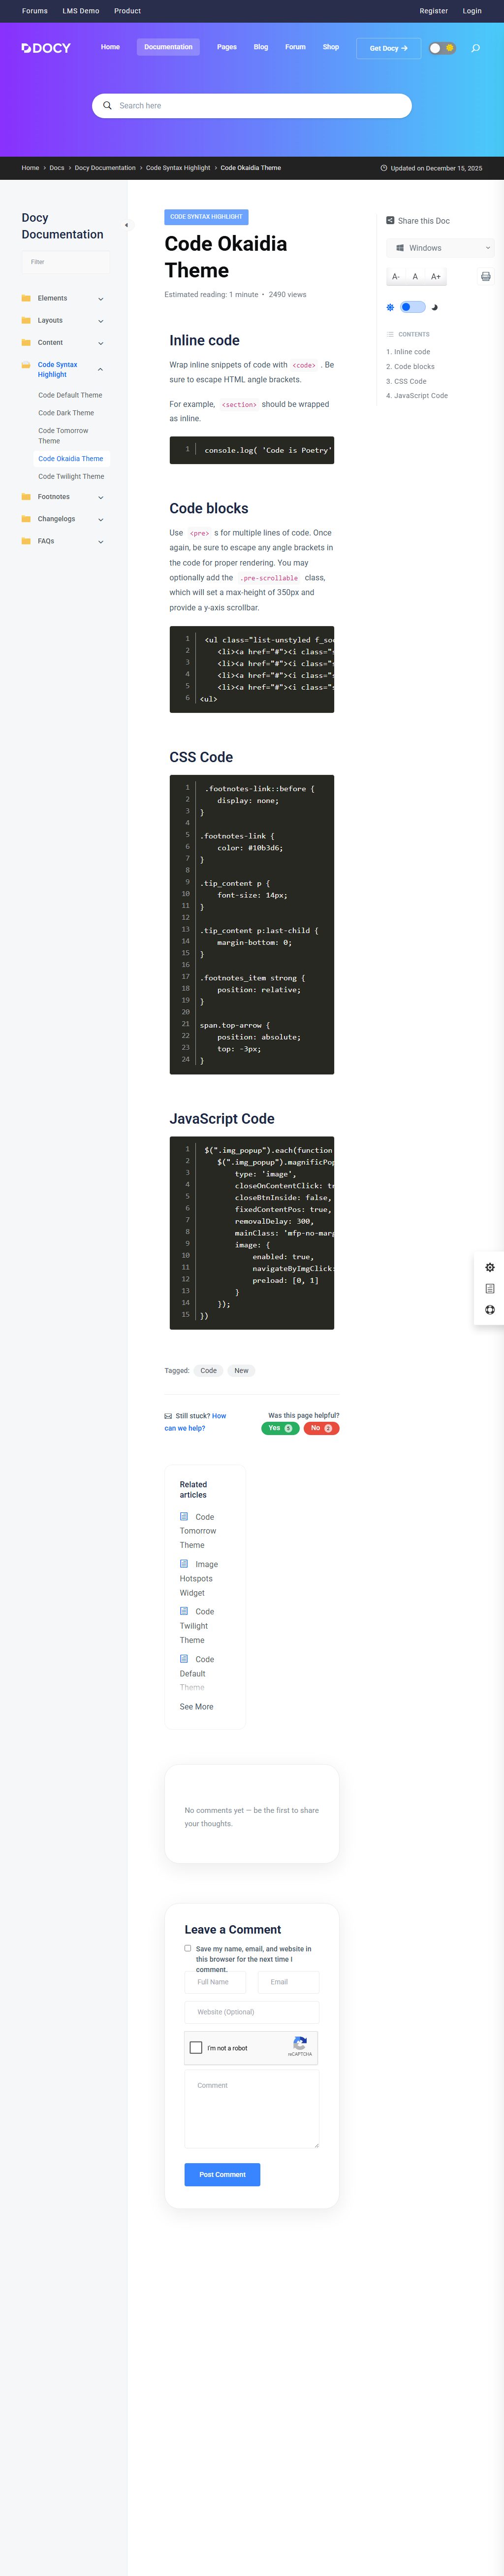Decrease font size with A- button
The image size is (504, 2576).
click(396, 276)
